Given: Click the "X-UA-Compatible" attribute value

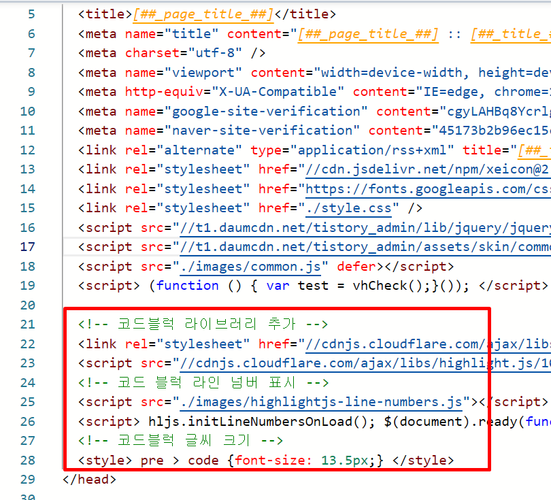Looking at the screenshot, I should [x=278, y=92].
